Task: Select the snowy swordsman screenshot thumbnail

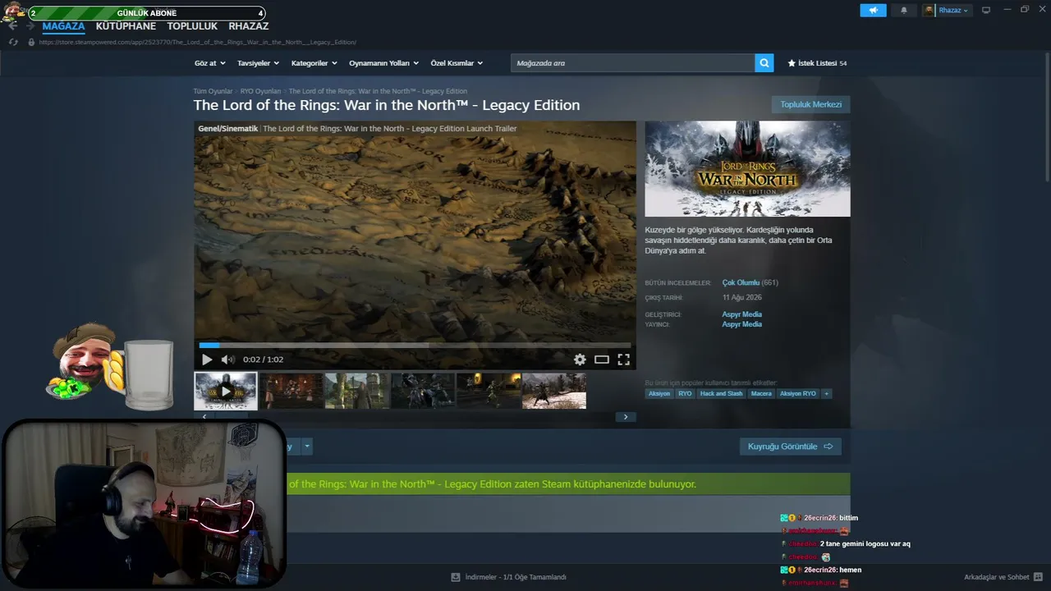Action: pos(554,391)
